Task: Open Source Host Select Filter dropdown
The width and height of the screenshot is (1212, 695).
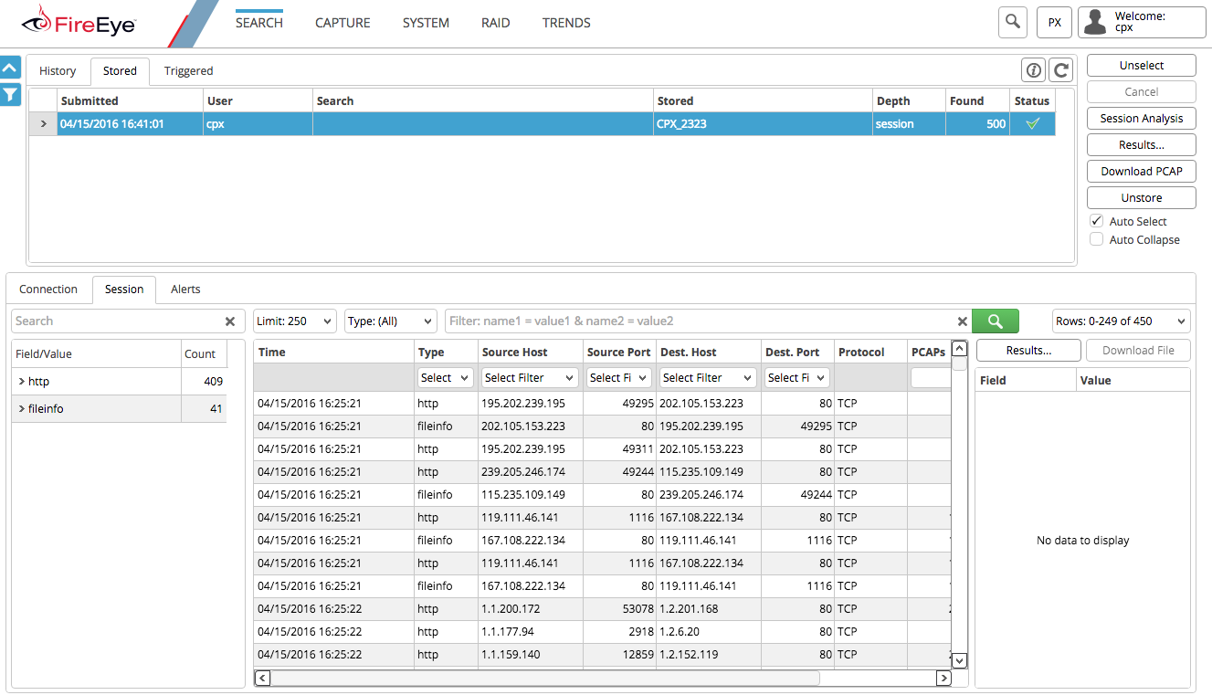Action: pyautogui.click(x=530, y=377)
